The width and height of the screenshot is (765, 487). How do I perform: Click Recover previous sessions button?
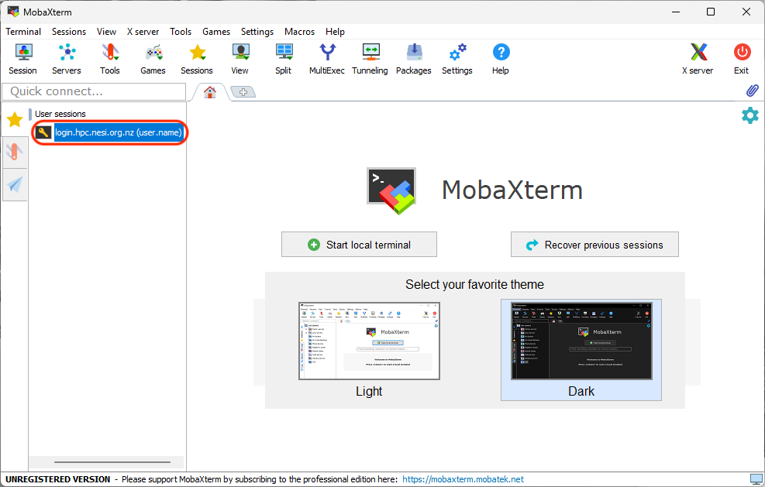[594, 245]
